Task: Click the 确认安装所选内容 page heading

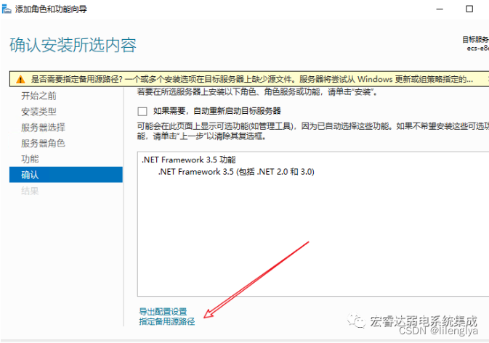Action: click(73, 45)
